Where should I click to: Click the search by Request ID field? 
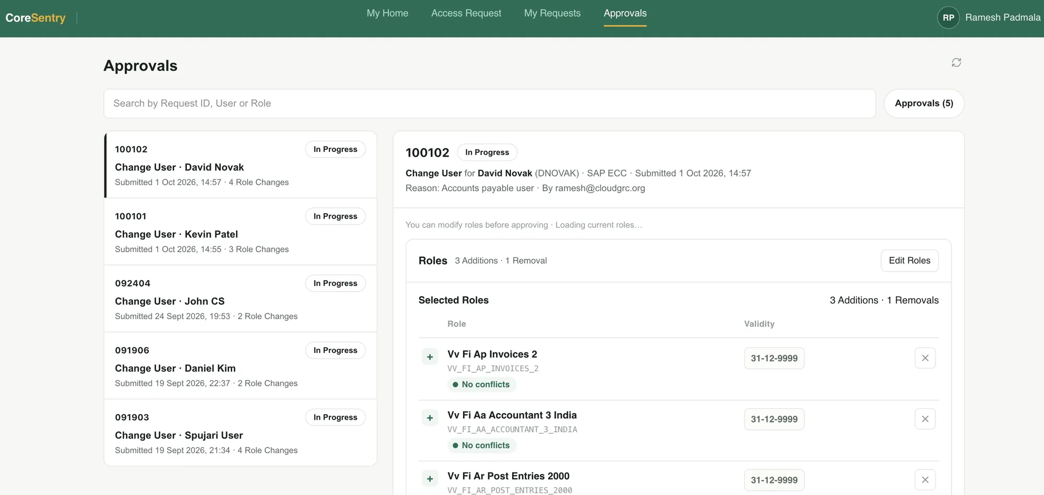[x=490, y=103]
